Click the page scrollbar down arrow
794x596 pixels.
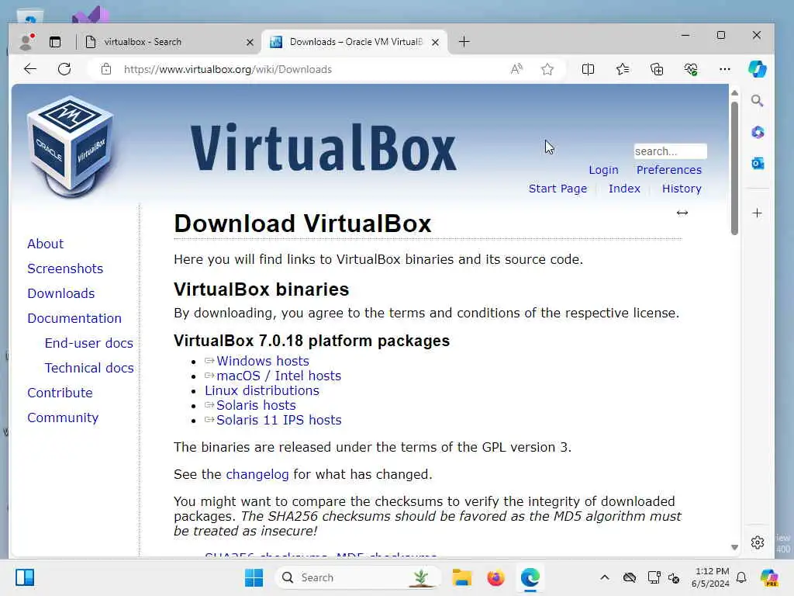(x=734, y=547)
